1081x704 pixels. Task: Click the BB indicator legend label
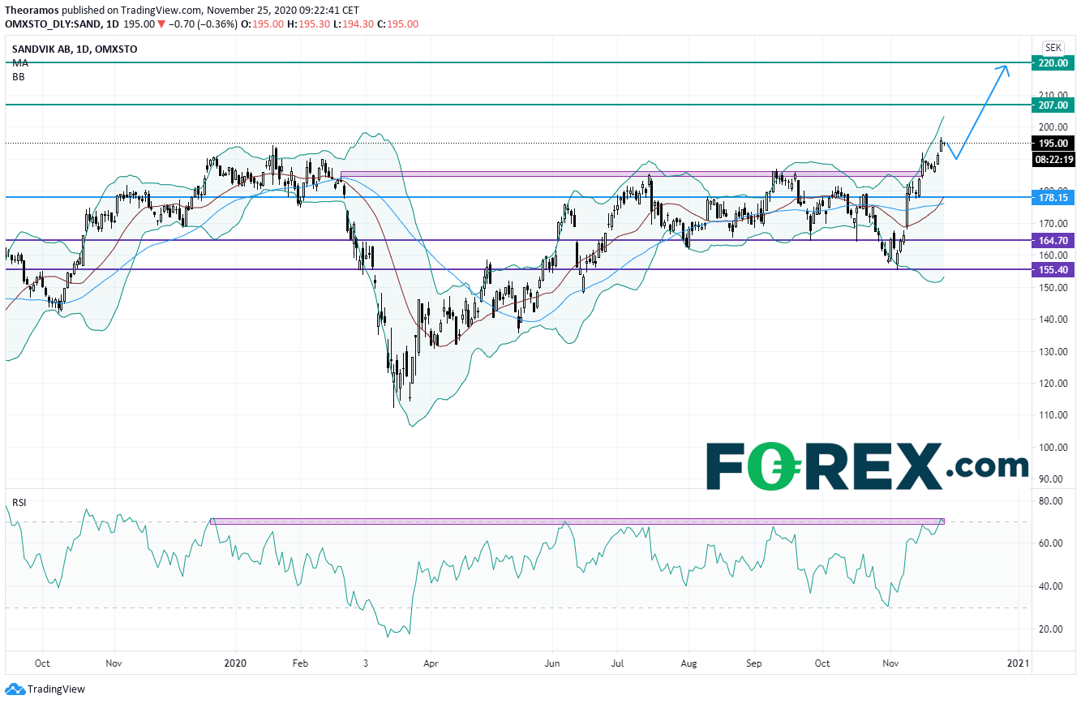[18, 76]
